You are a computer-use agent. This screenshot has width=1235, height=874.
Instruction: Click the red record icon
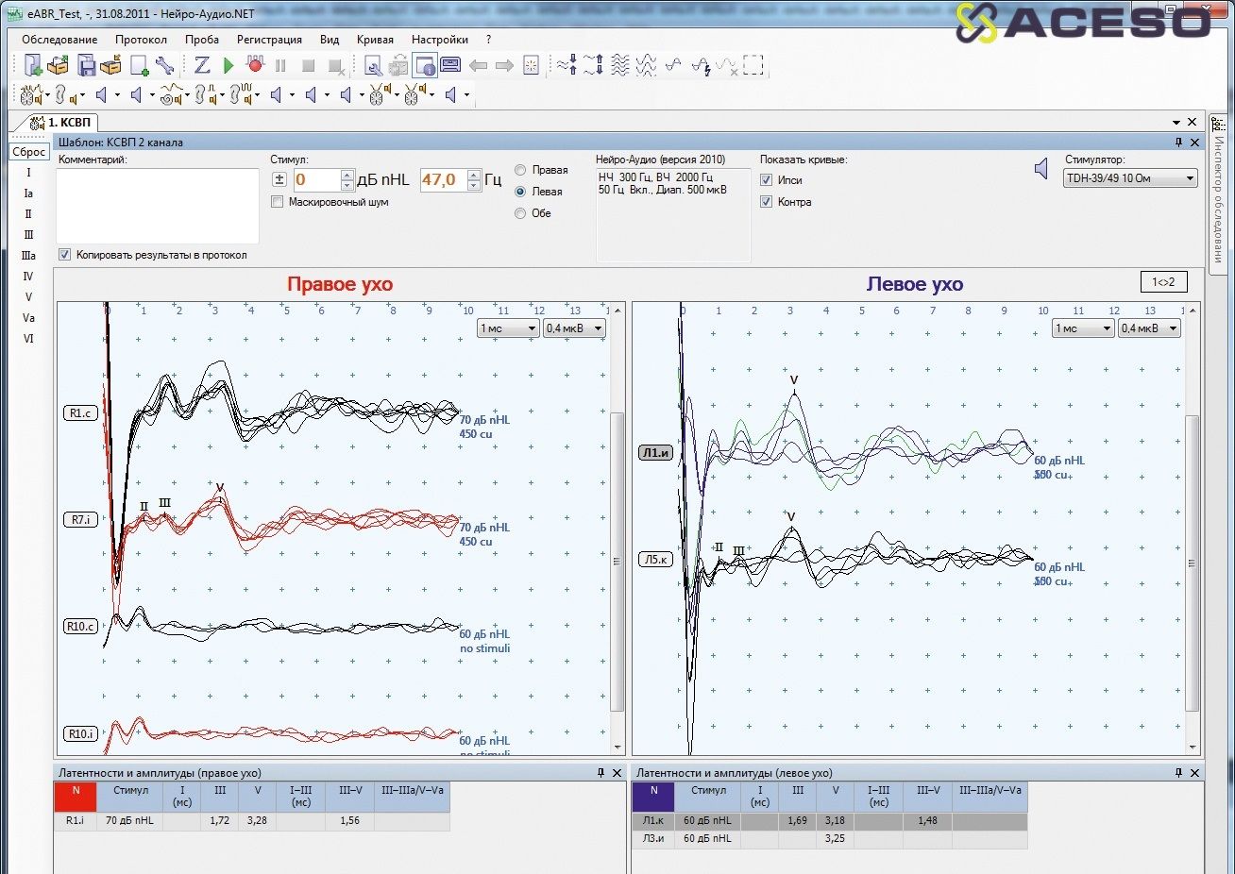click(x=254, y=65)
